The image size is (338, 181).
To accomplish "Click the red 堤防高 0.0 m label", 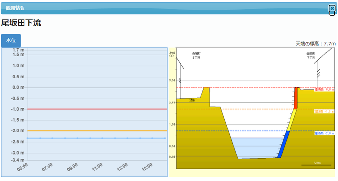I will tap(324, 90).
